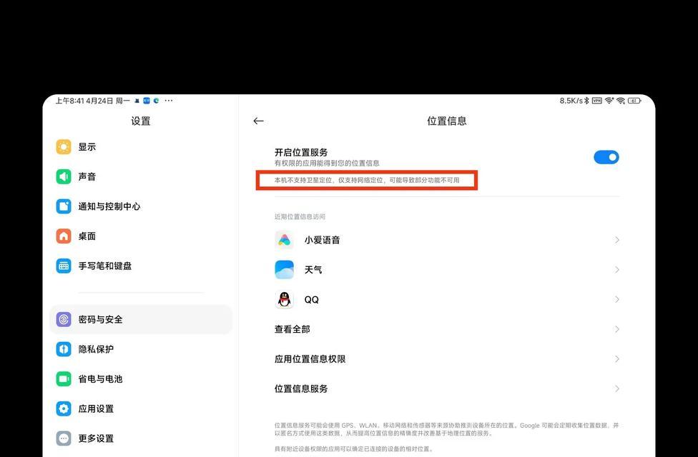Open 位置信息服务 chevron arrow
Screen dimensions: 698x457
[616, 389]
